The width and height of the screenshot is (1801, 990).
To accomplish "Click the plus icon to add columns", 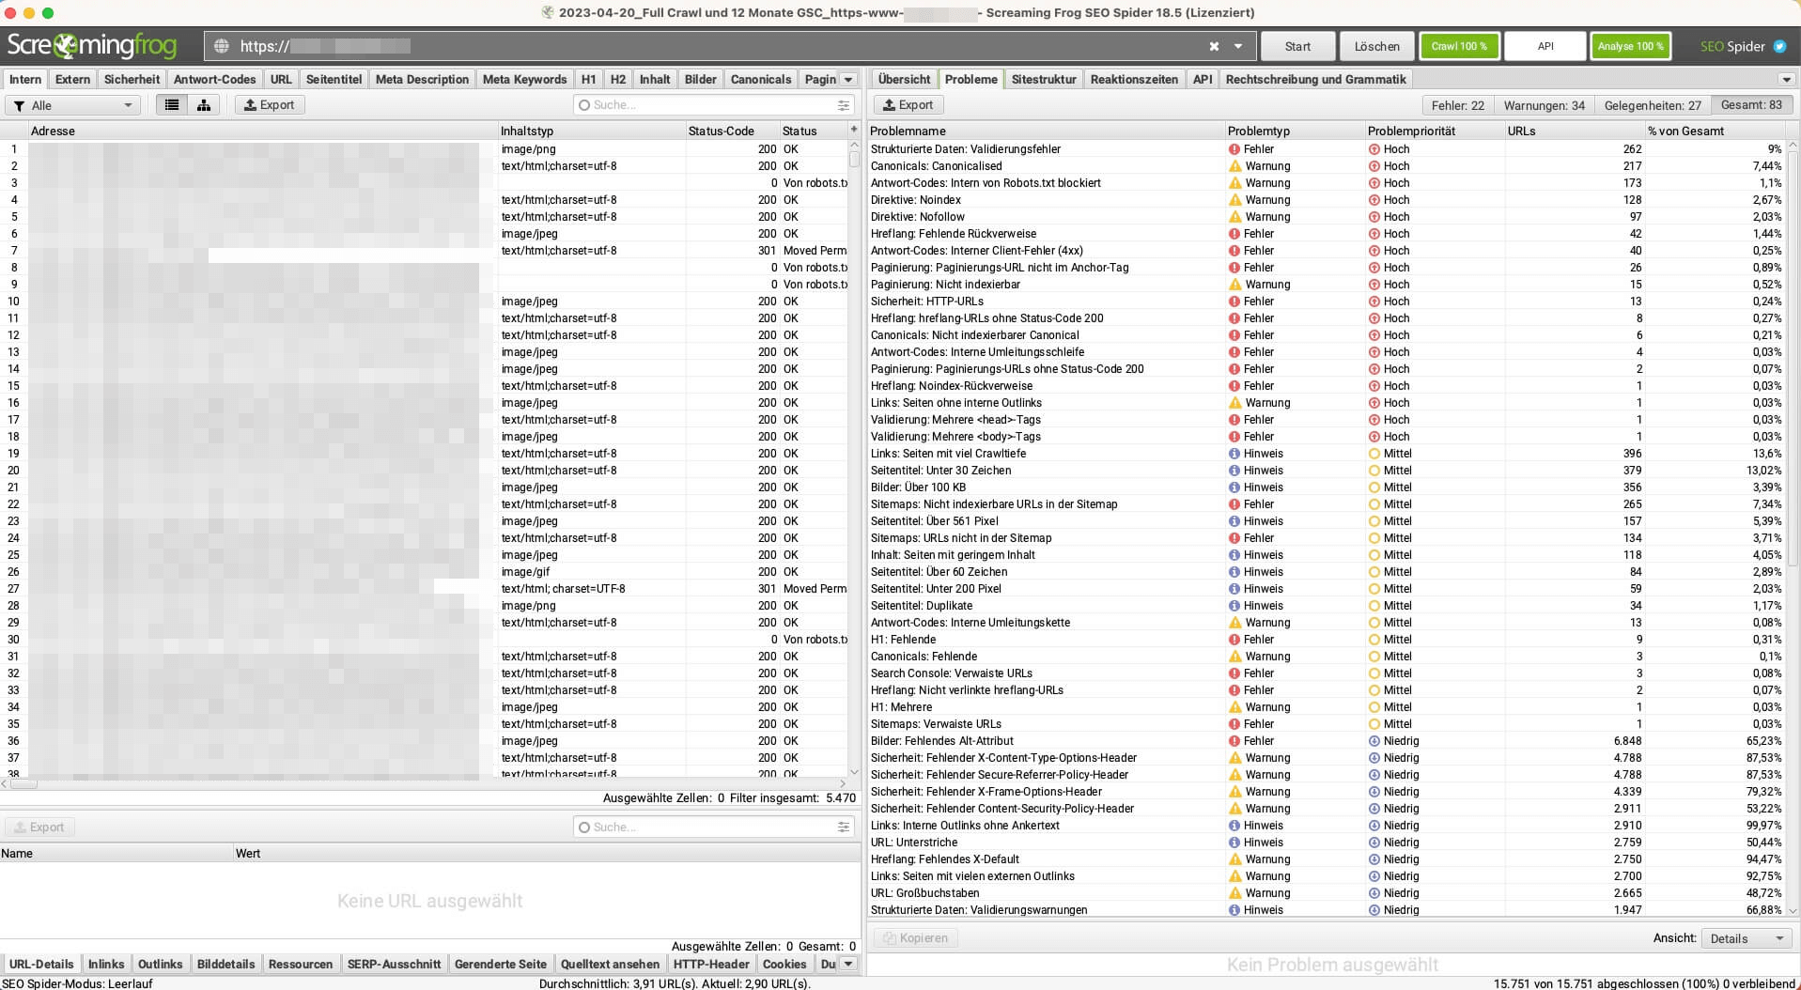I will (853, 130).
